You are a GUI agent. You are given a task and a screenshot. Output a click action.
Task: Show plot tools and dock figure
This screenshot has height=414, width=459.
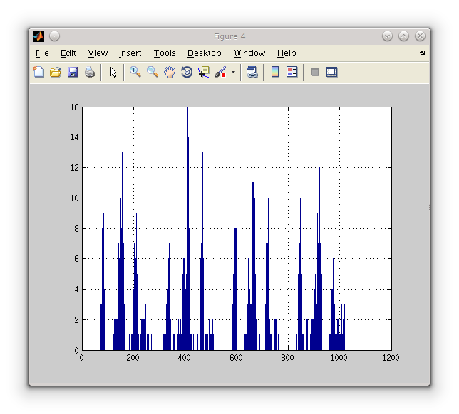click(x=332, y=72)
